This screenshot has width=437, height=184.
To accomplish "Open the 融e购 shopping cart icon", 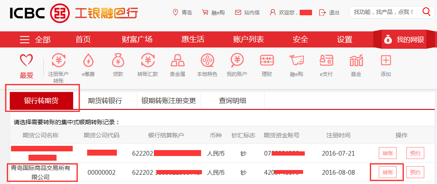I will (205, 13).
